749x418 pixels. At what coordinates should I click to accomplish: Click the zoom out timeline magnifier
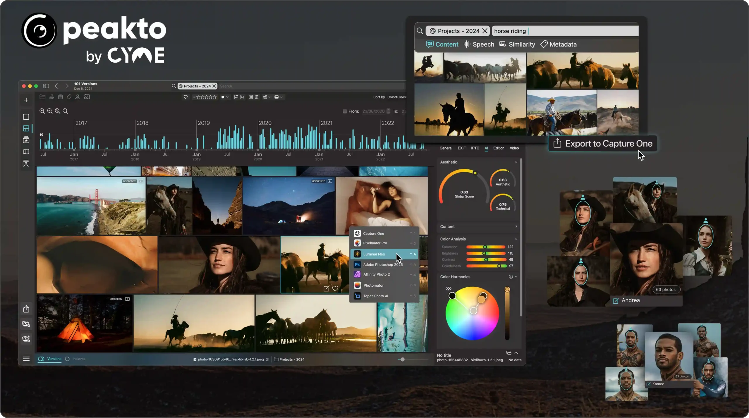(50, 111)
